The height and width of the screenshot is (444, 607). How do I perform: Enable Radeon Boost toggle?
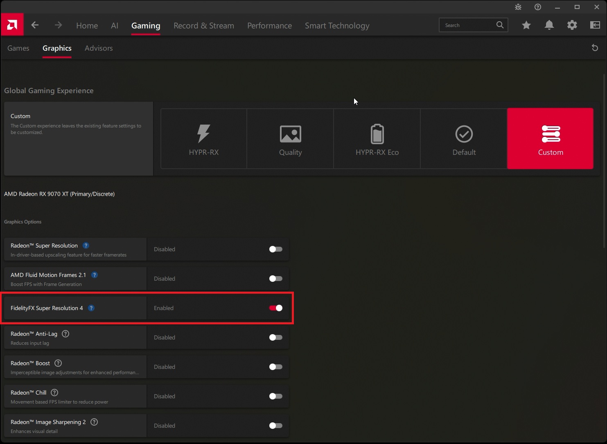click(275, 367)
